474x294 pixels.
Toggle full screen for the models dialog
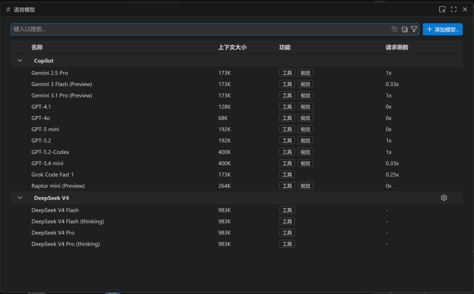[x=454, y=9]
